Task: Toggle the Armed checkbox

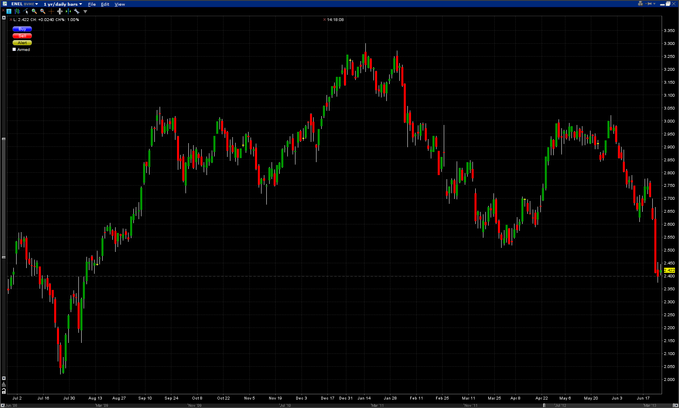Action: click(14, 49)
